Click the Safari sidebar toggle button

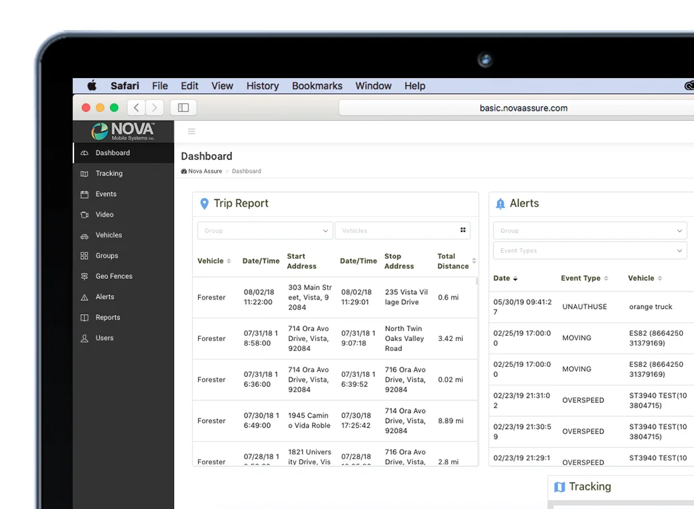[183, 107]
